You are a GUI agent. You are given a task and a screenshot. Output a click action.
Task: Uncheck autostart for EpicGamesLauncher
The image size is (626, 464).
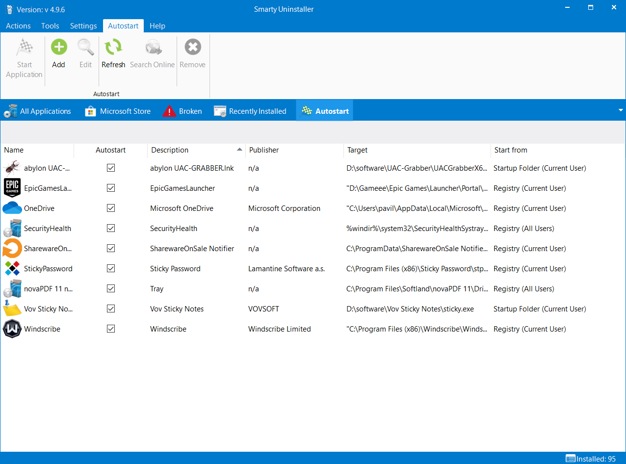pyautogui.click(x=111, y=188)
